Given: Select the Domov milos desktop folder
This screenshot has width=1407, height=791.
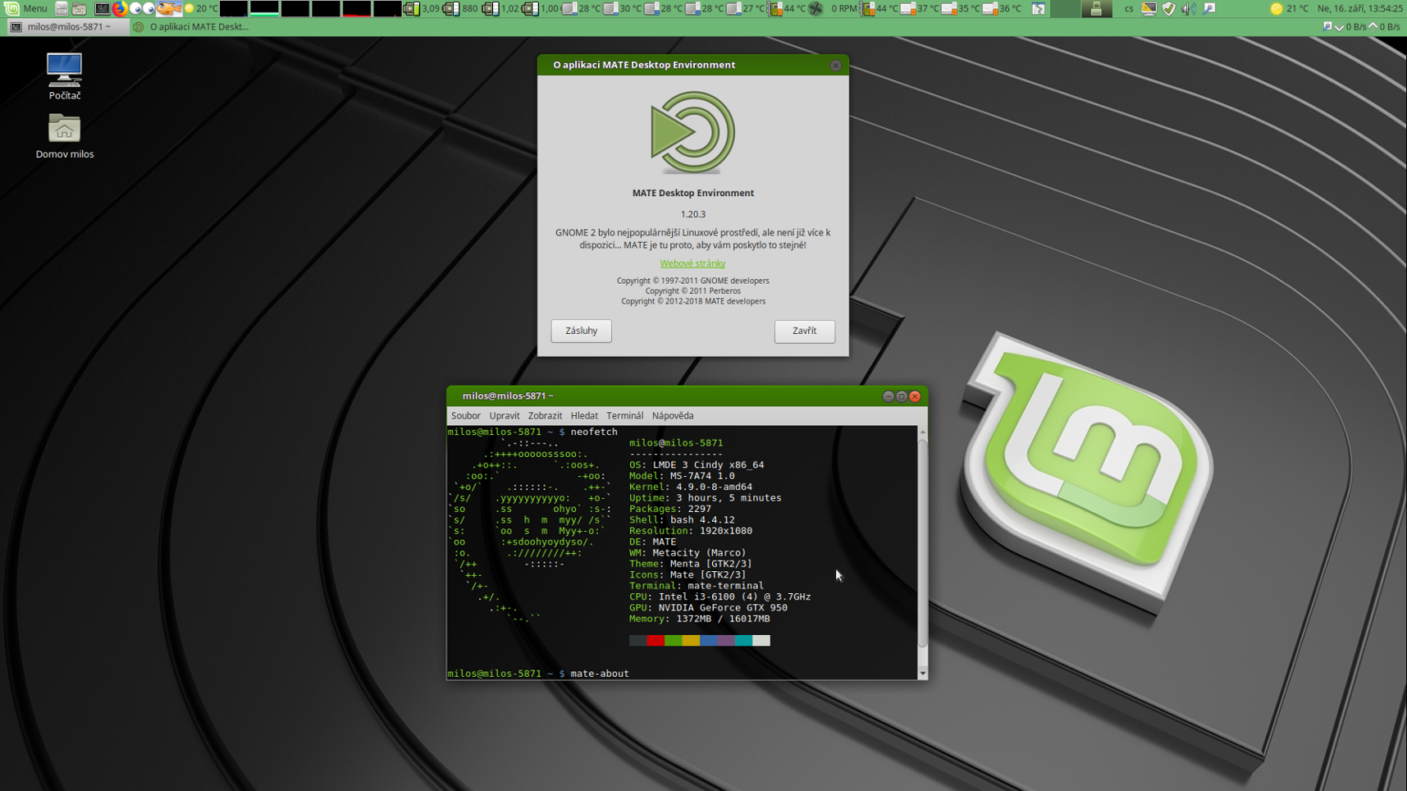Looking at the screenshot, I should tap(64, 136).
